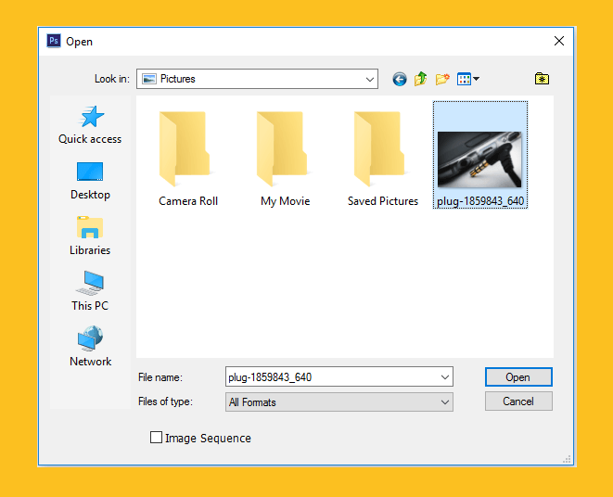Select the Camera Roll folder
The image size is (613, 497).
pos(188,159)
